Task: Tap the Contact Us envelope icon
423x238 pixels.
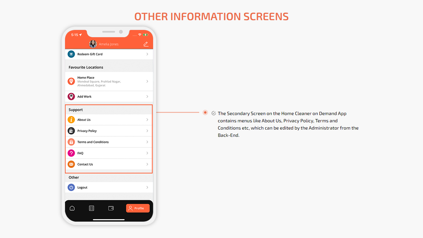Action: tap(71, 164)
